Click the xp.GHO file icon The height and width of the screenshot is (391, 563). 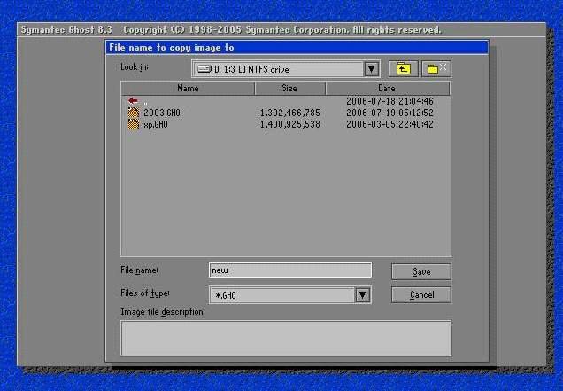click(134, 125)
